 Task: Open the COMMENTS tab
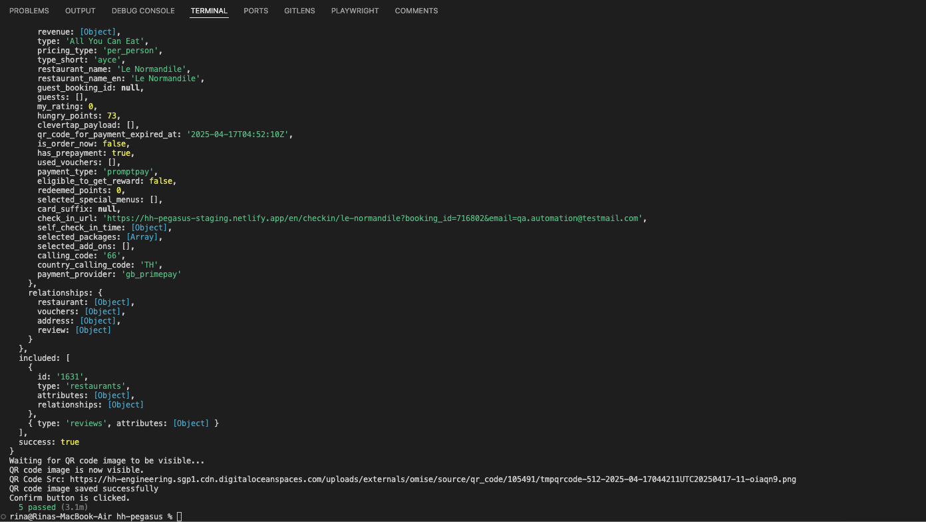tap(416, 11)
